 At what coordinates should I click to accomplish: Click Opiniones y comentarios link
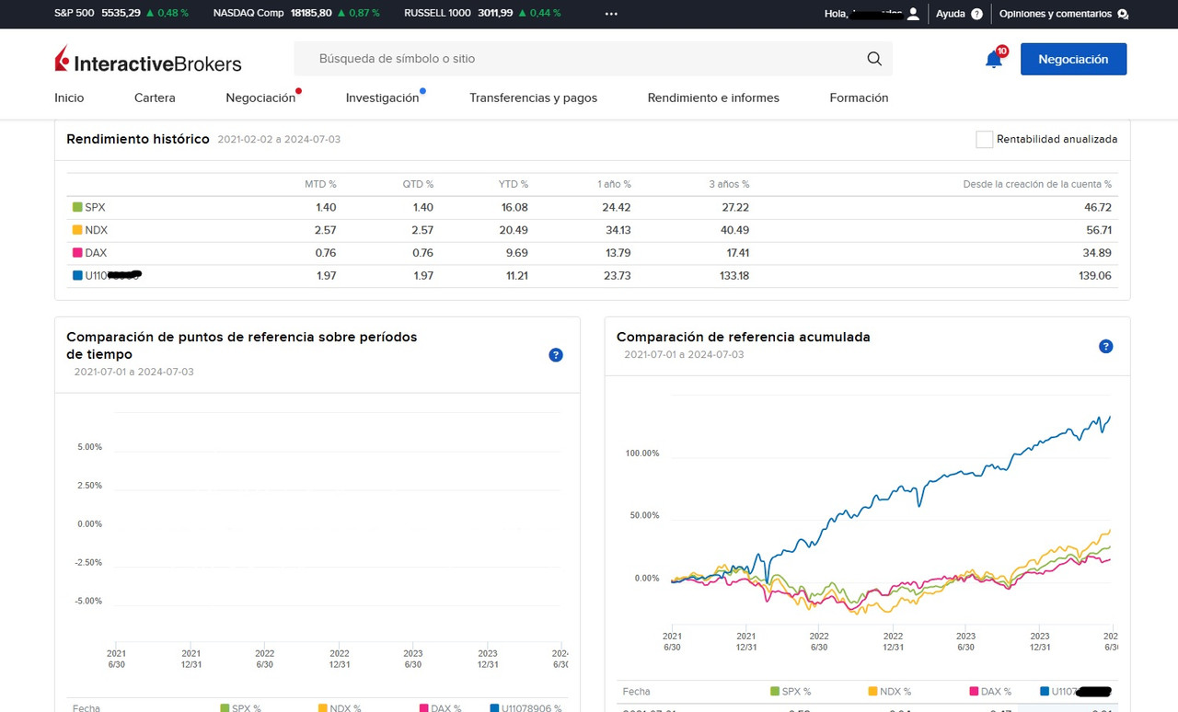pyautogui.click(x=1056, y=14)
